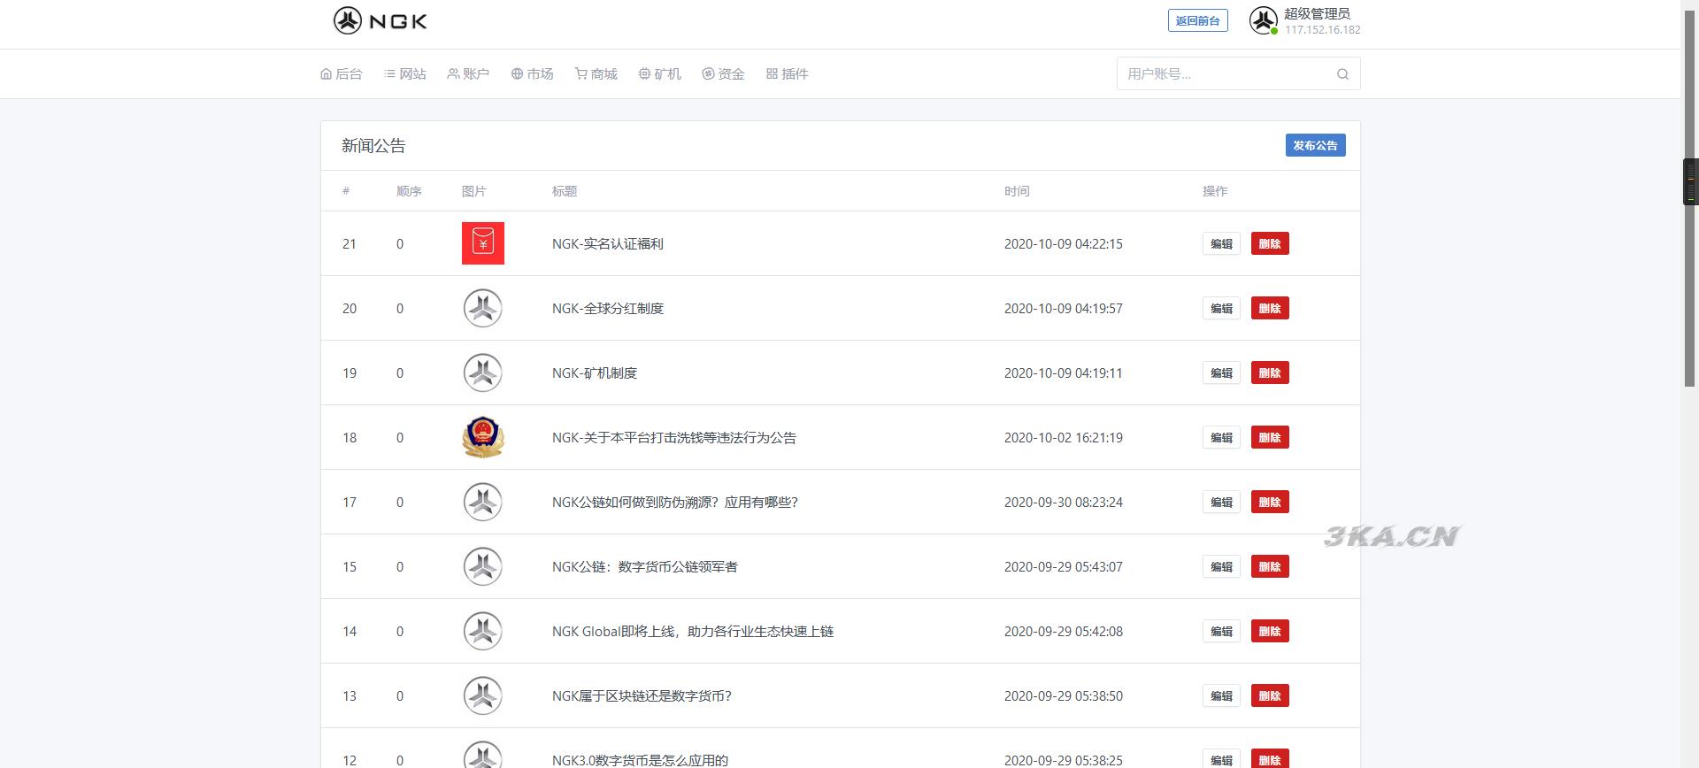The width and height of the screenshot is (1699, 768).
Task: Click the super admin avatar icon
Action: (1263, 20)
